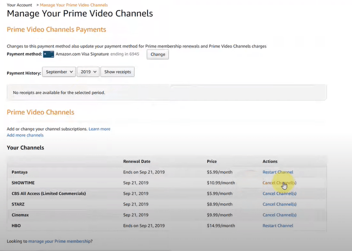Click the $8.99/month STARZ price
This screenshot has height=251, width=352.
(x=219, y=204)
